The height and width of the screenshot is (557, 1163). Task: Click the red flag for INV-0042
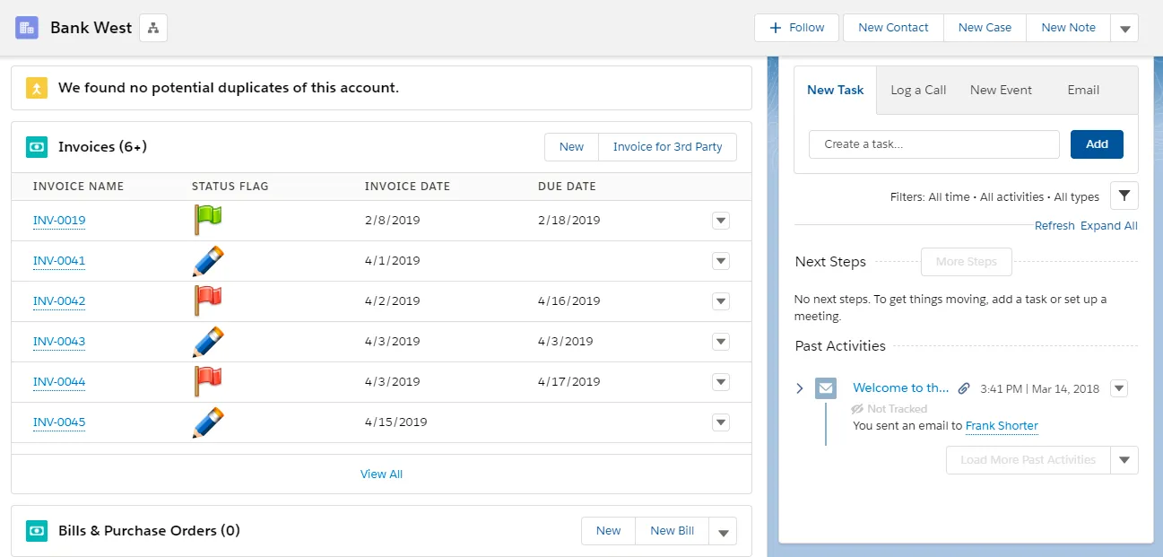[x=207, y=300]
